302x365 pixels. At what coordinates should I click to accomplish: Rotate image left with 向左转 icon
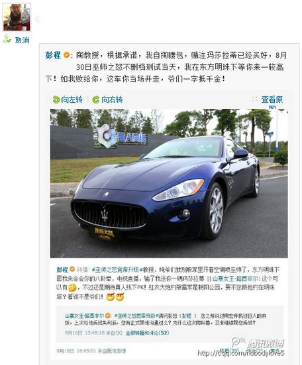[56, 100]
